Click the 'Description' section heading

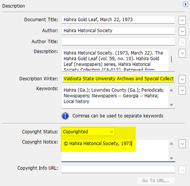click(14, 6)
